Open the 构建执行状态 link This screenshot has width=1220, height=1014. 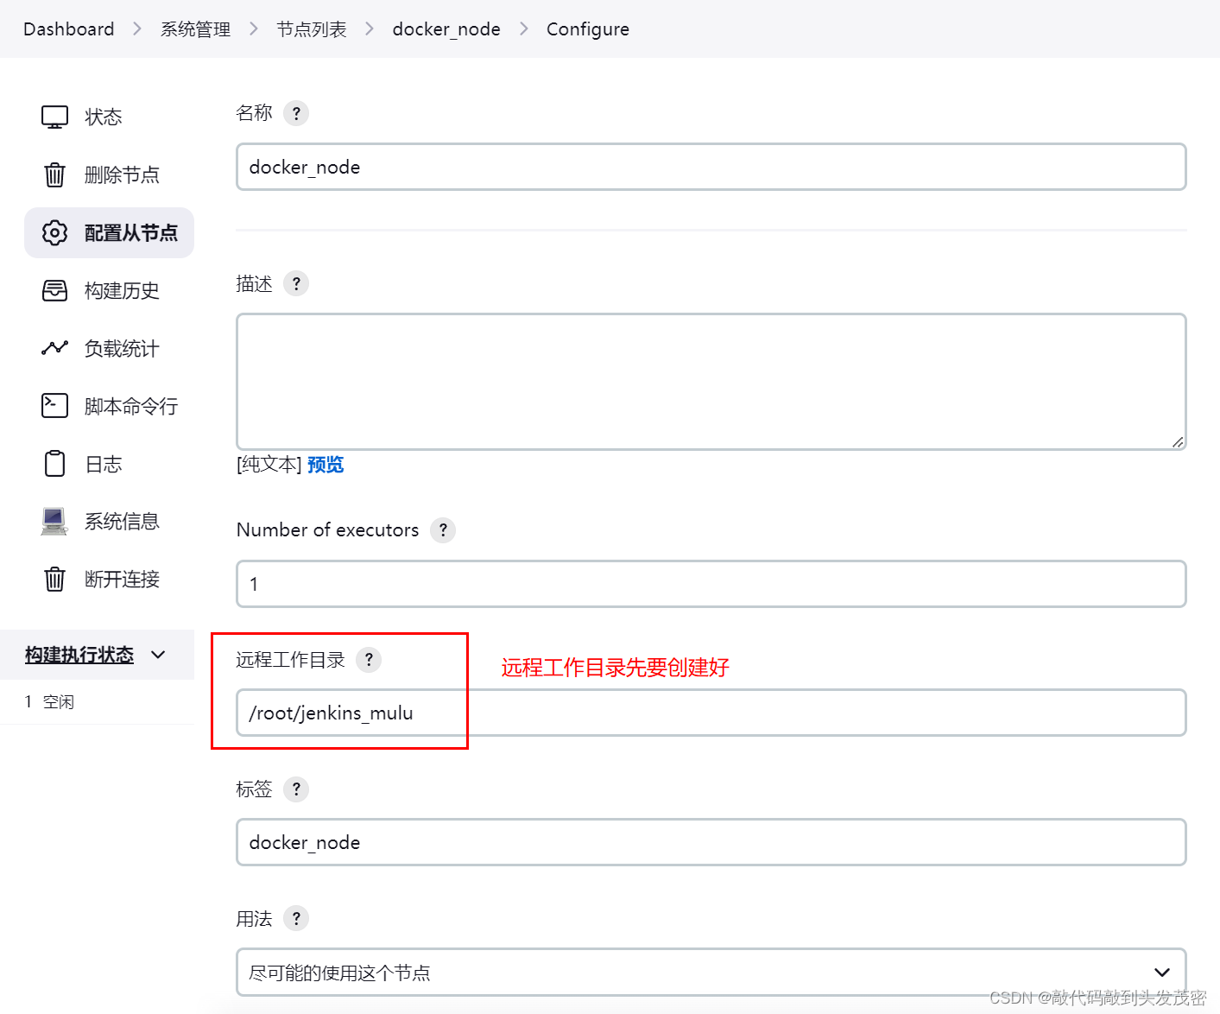(x=79, y=655)
